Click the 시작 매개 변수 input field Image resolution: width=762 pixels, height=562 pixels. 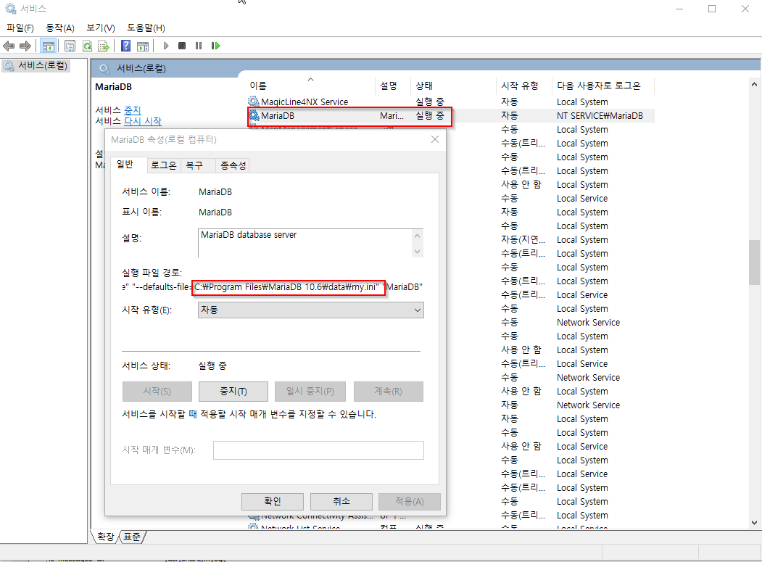click(318, 450)
